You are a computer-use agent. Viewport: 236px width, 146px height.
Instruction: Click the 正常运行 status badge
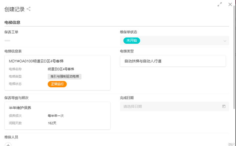57,84
